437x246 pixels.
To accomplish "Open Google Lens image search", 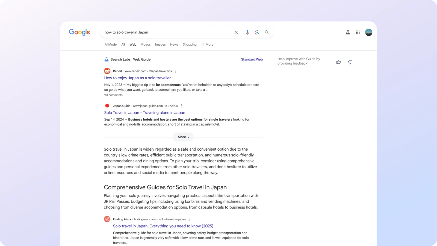I will 257,32.
